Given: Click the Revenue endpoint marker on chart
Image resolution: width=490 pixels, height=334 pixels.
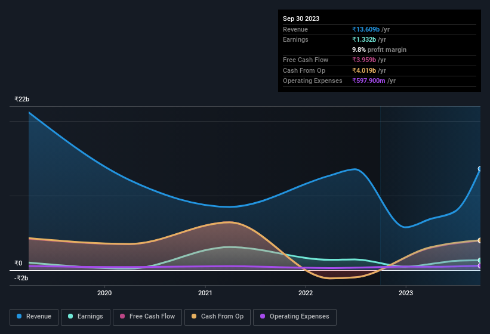Looking at the screenshot, I should click(480, 169).
